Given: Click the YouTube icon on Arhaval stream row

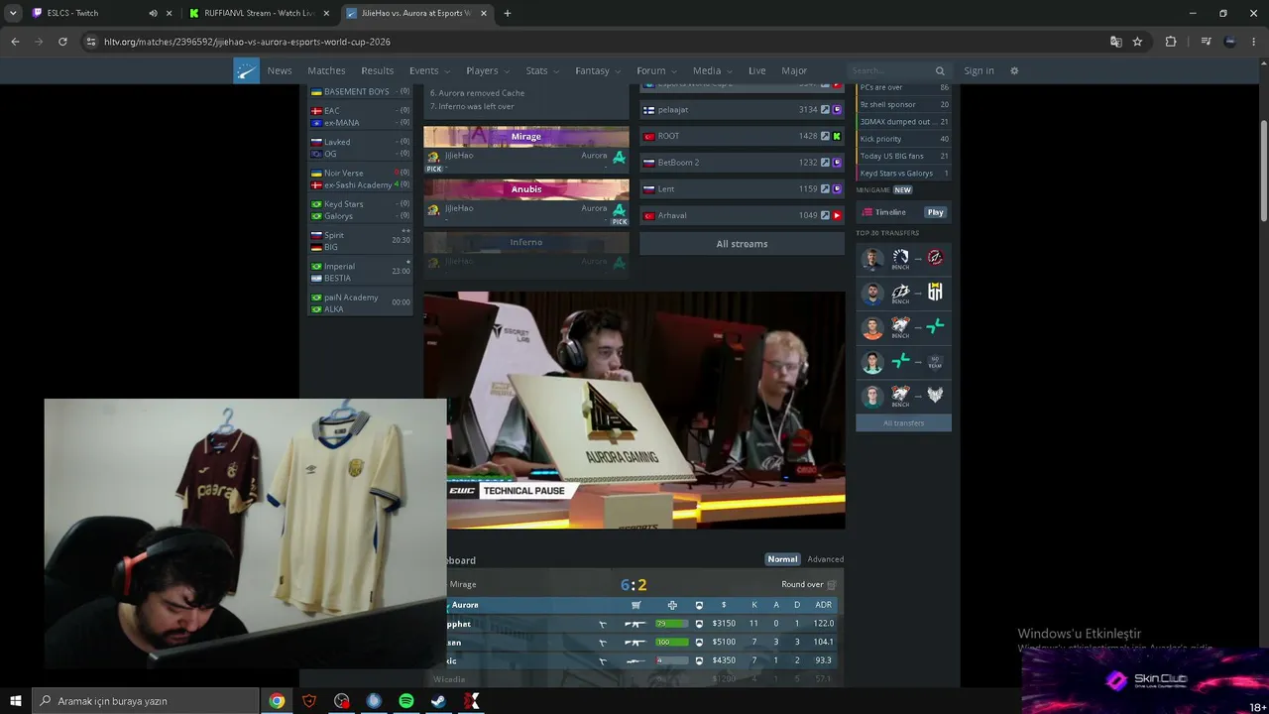Looking at the screenshot, I should (837, 215).
